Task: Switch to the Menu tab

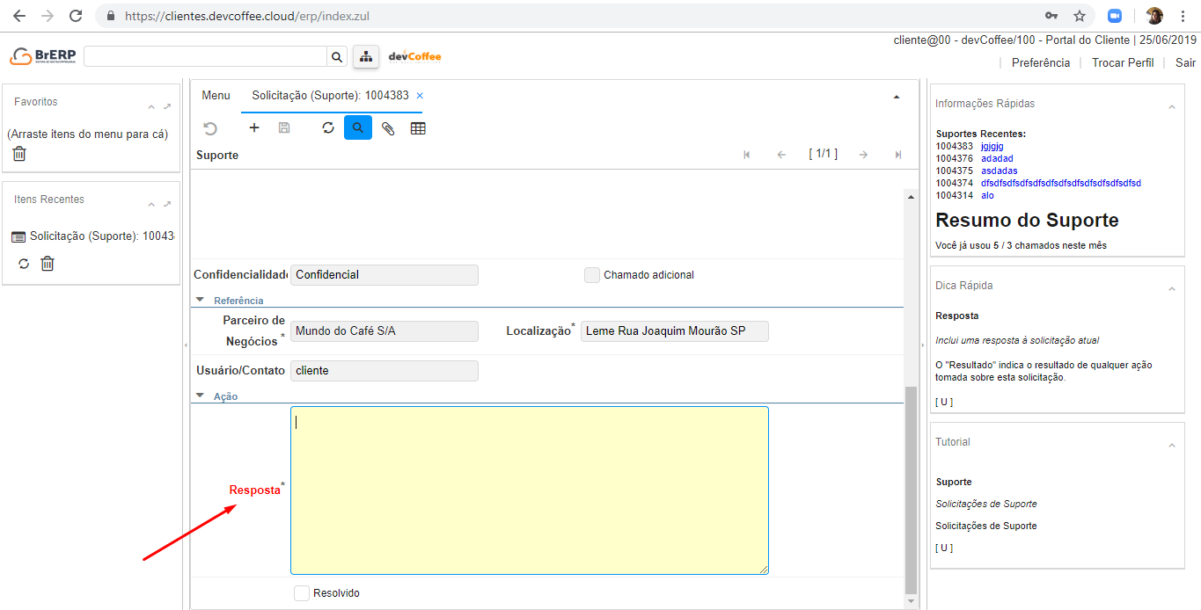Action: 216,96
